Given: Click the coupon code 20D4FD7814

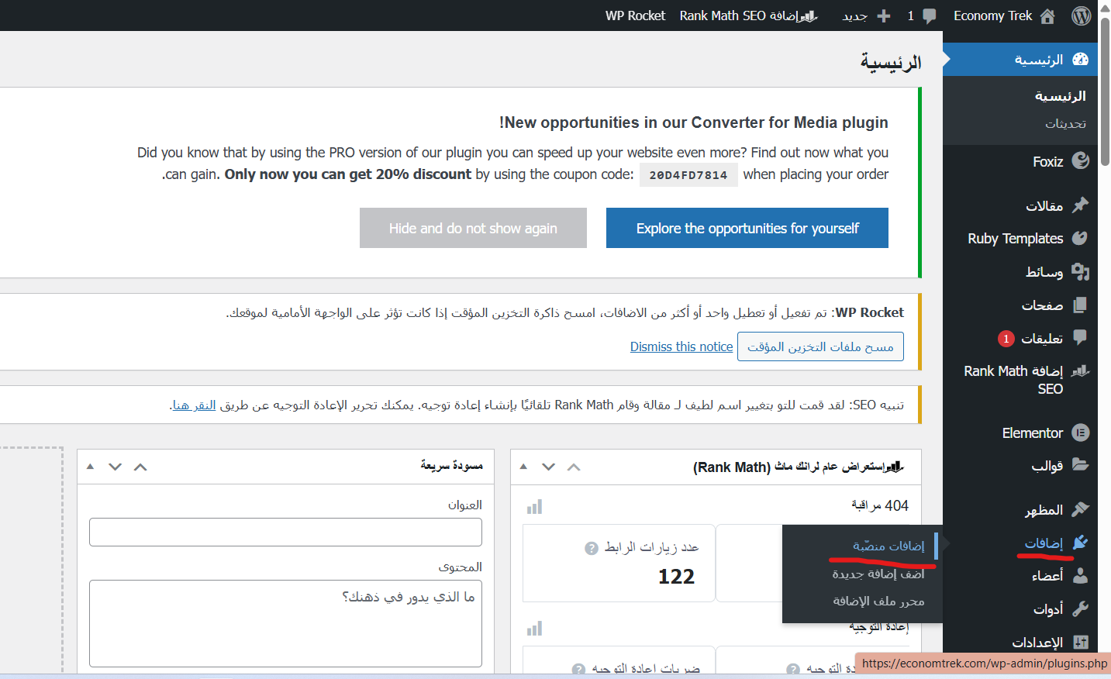Looking at the screenshot, I should tap(688, 175).
